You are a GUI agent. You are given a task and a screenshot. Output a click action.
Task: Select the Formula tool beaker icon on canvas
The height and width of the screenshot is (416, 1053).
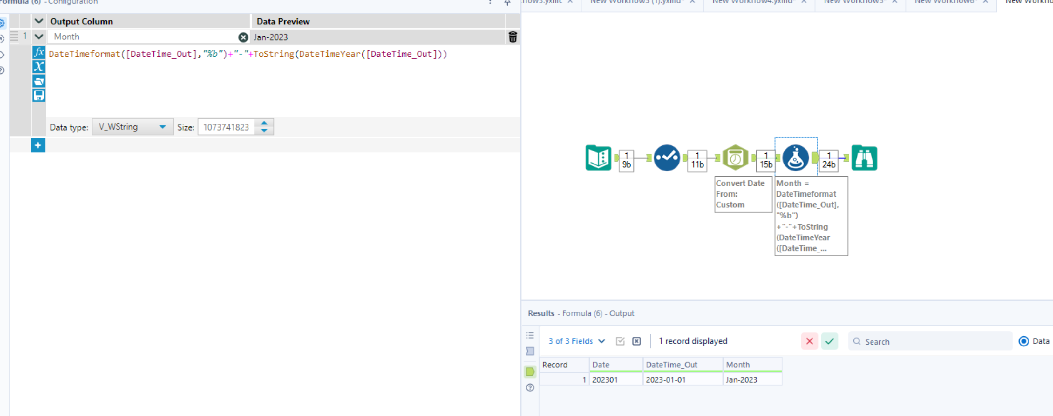click(x=796, y=158)
